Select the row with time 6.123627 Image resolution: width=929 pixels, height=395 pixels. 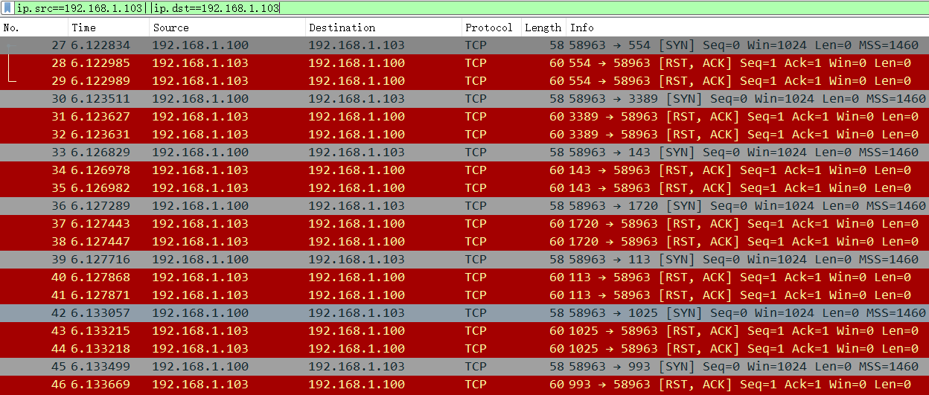pyautogui.click(x=464, y=117)
